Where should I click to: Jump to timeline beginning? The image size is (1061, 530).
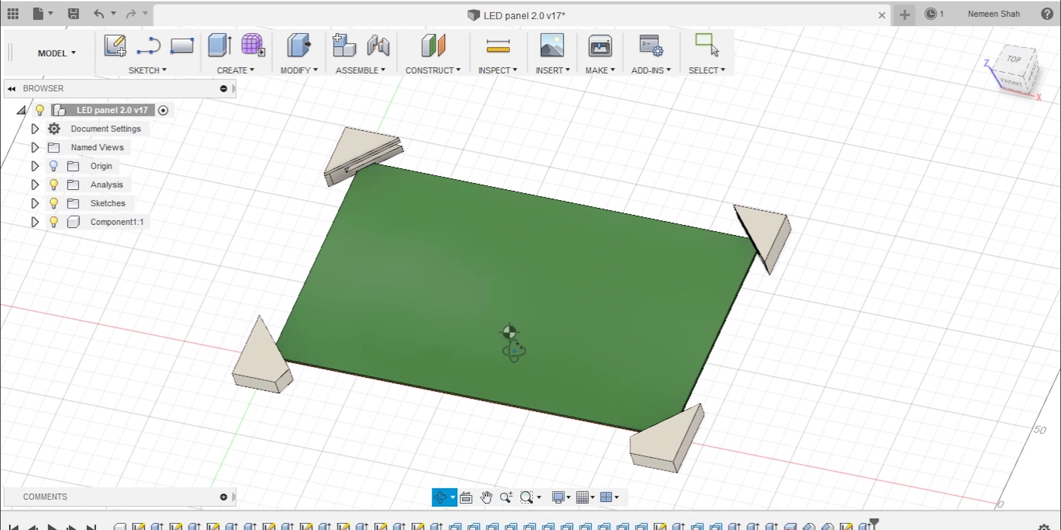tap(14, 527)
